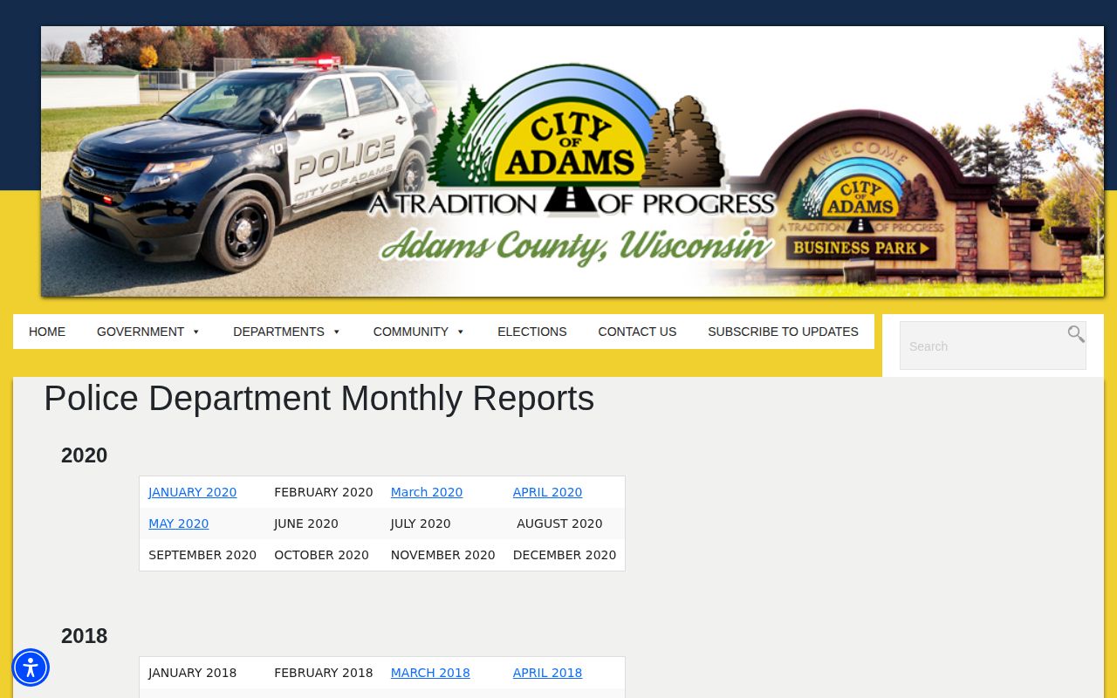
Task: Expand the Government menu arrow
Action: [x=196, y=332]
